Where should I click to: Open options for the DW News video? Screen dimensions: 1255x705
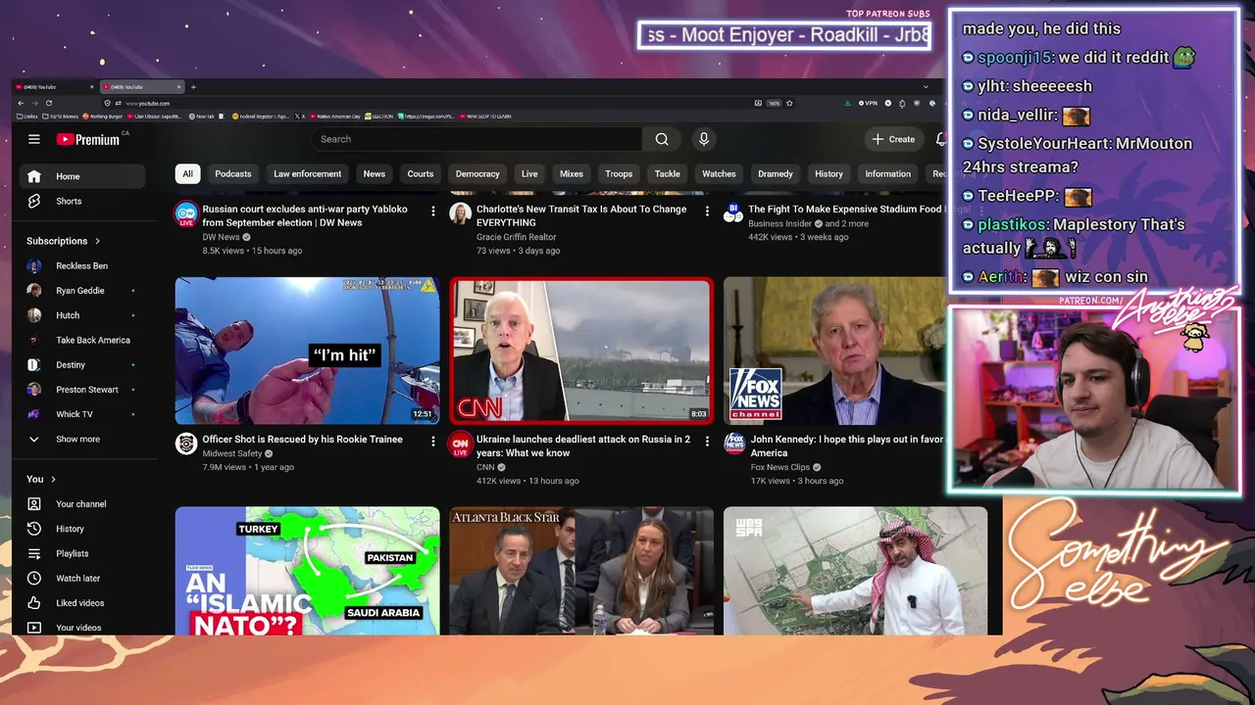pyautogui.click(x=433, y=211)
